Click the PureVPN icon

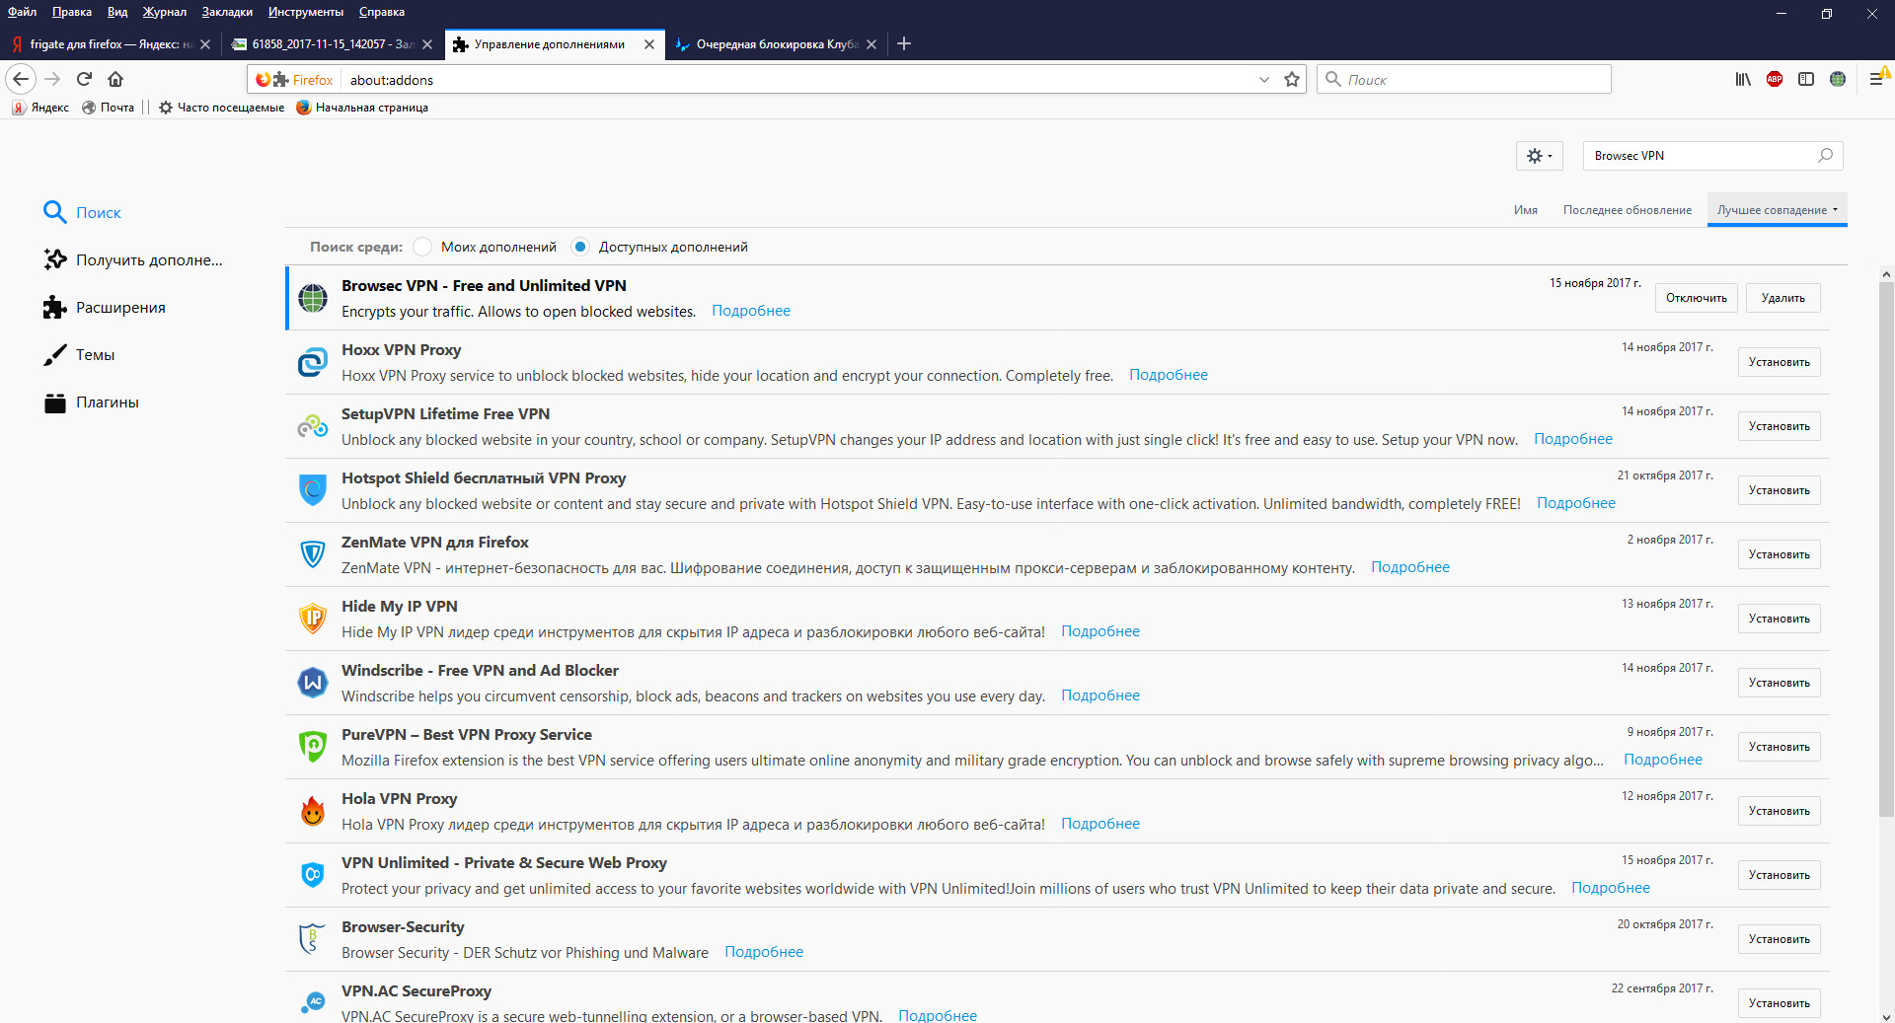[313, 747]
